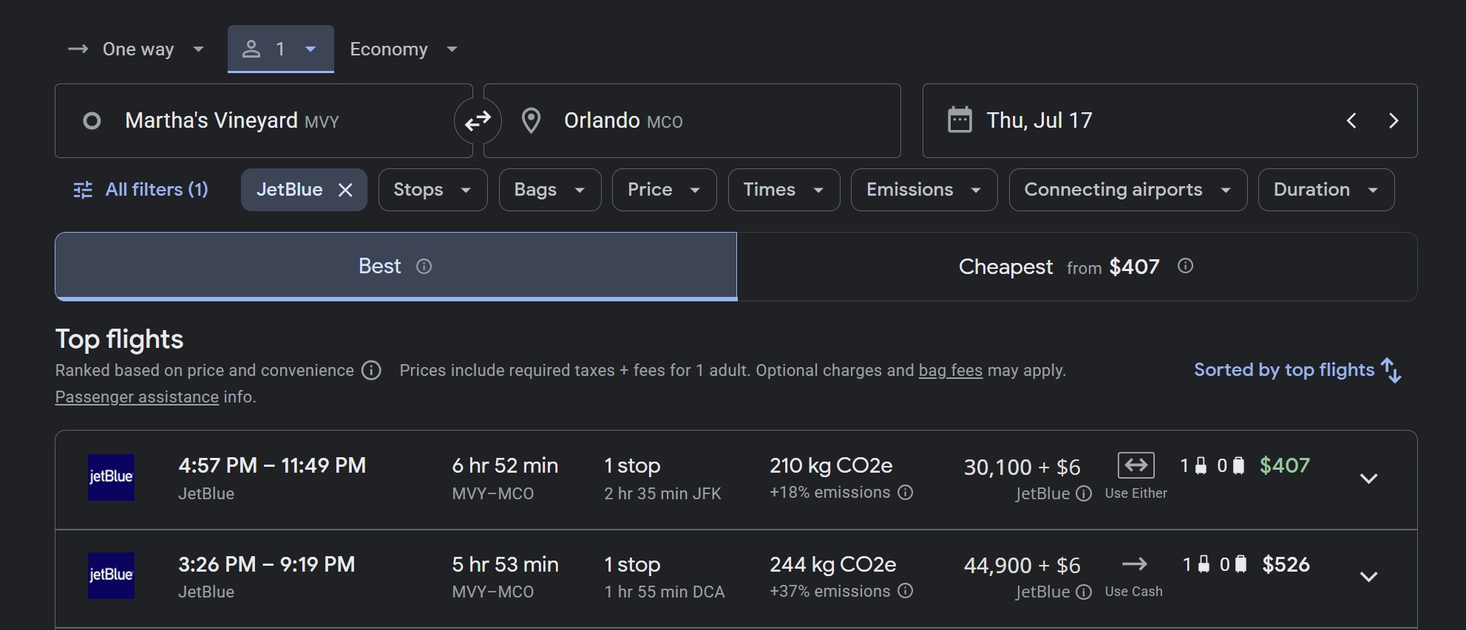Open the bag fees link
This screenshot has width=1466, height=630.
[951, 371]
